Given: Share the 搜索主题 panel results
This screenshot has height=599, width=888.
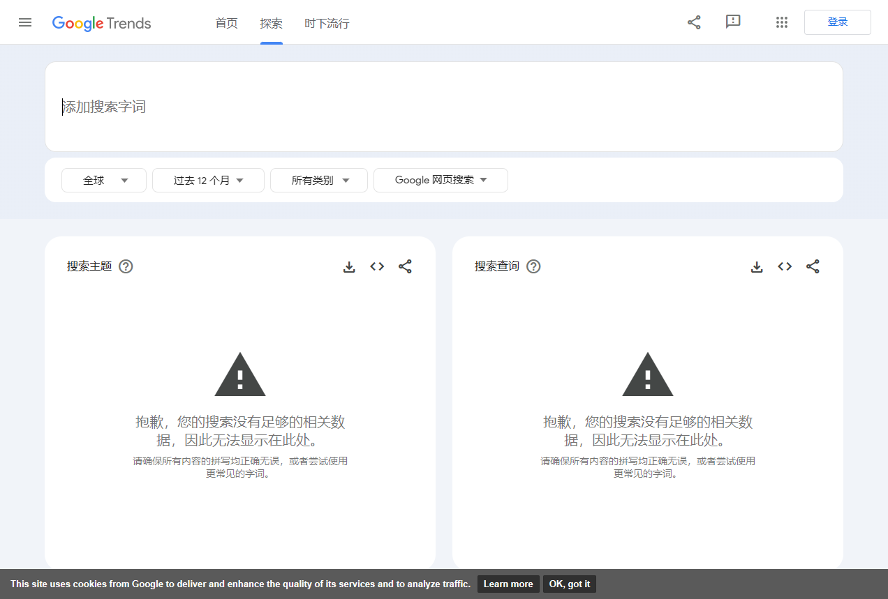Looking at the screenshot, I should click(x=405, y=266).
